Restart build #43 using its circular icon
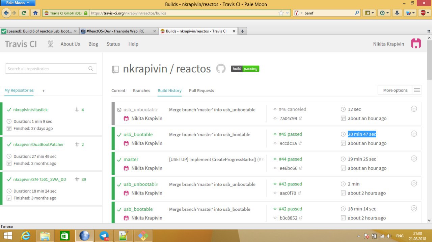This screenshot has height=242, width=432. 414,183
